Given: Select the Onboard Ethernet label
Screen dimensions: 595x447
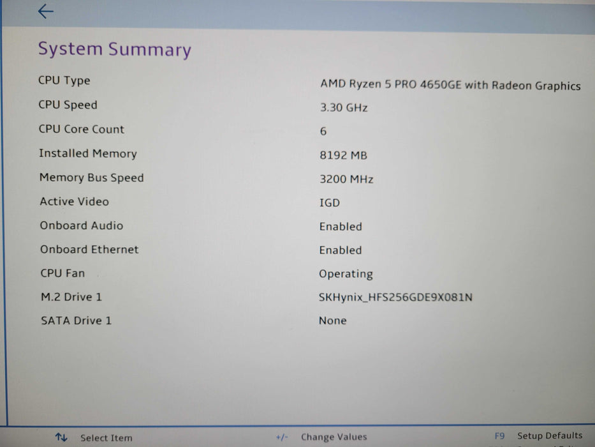Looking at the screenshot, I should pyautogui.click(x=89, y=249).
